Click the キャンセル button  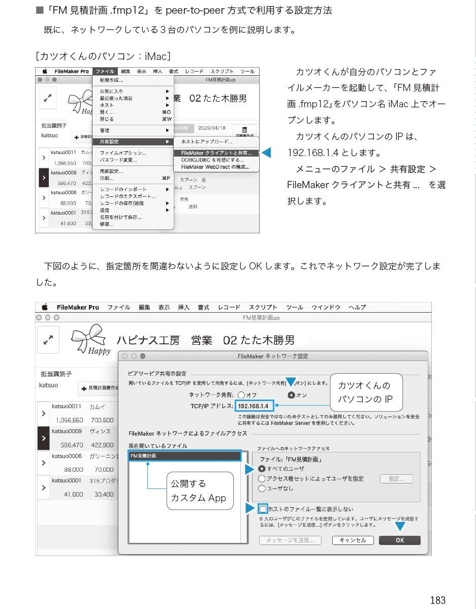click(x=353, y=540)
